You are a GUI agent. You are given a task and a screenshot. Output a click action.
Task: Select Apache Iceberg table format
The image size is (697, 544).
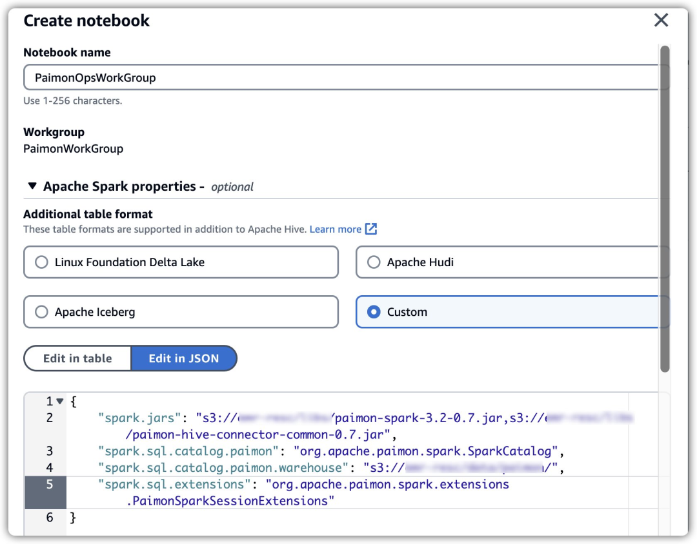[x=181, y=312]
